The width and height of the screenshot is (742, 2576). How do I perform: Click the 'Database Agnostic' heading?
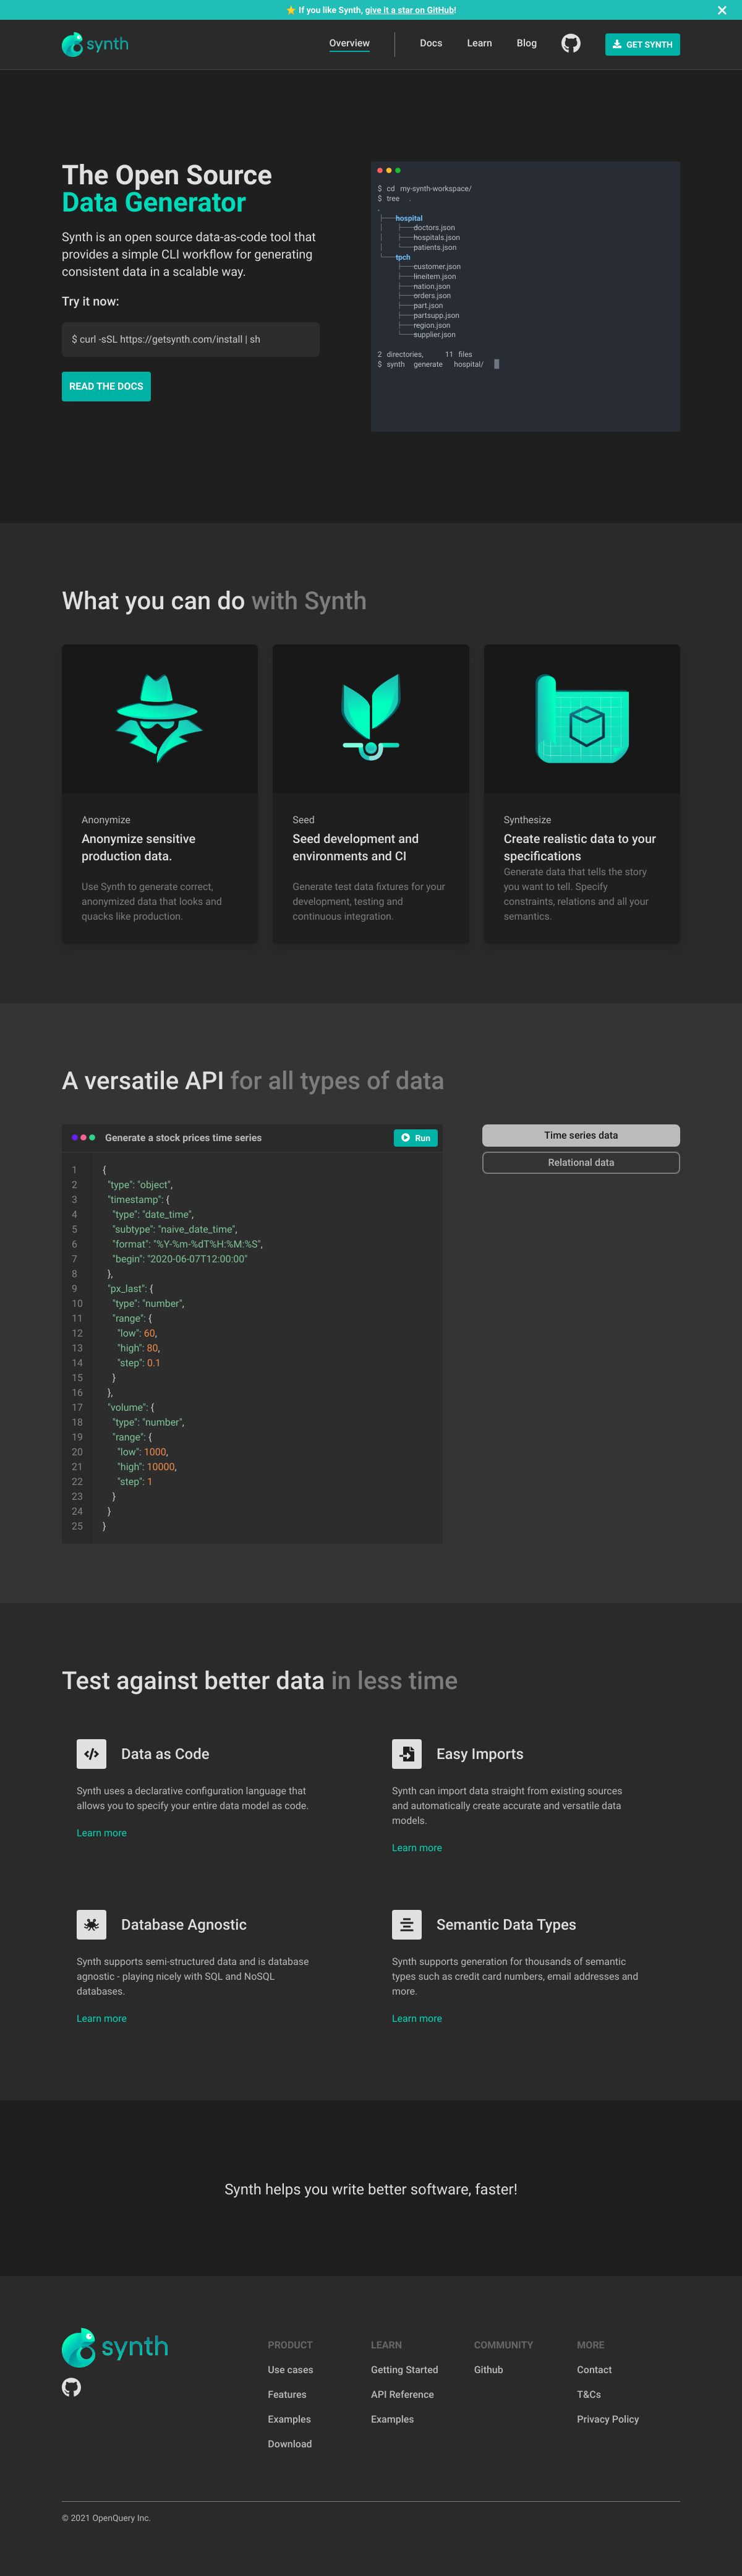tap(184, 1925)
